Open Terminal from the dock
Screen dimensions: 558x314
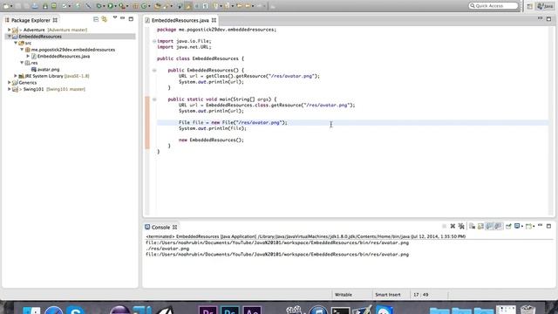point(340,310)
